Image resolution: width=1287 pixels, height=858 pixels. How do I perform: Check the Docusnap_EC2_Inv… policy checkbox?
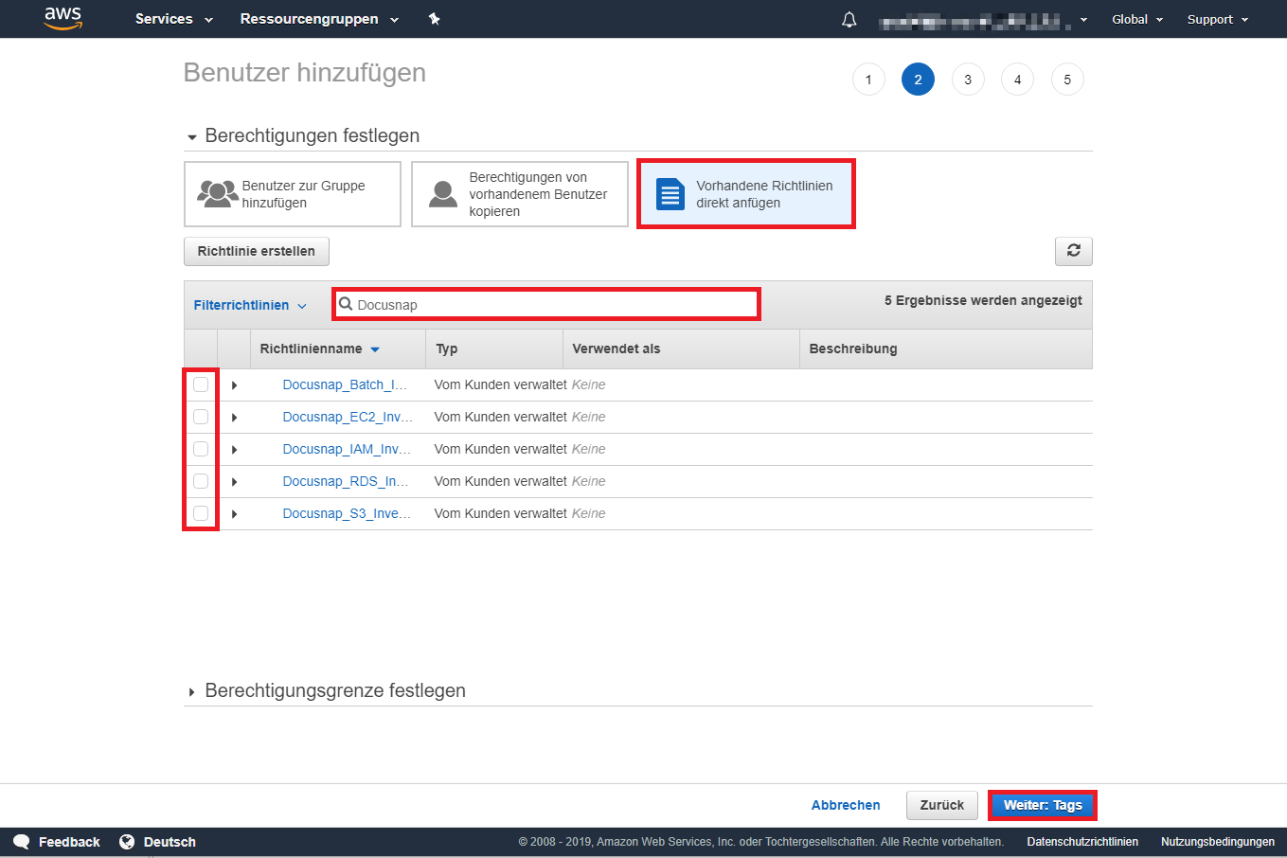click(x=201, y=417)
